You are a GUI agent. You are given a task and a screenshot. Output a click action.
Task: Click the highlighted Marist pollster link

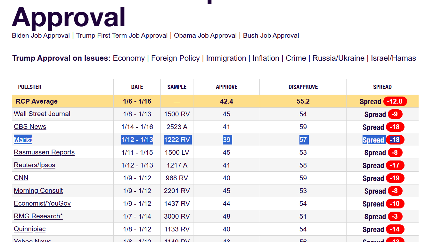click(x=23, y=139)
